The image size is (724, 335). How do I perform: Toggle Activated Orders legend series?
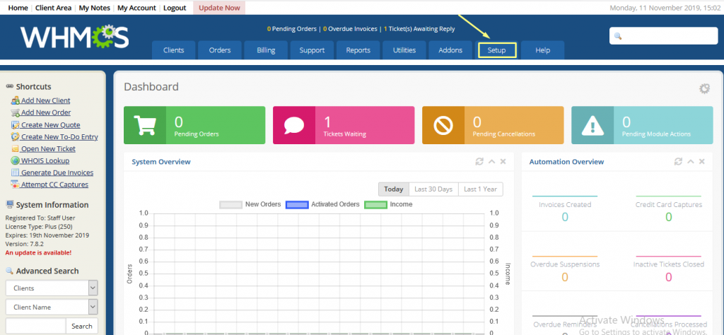322,204
